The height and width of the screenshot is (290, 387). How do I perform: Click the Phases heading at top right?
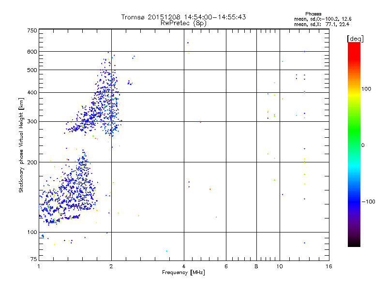pyautogui.click(x=313, y=14)
